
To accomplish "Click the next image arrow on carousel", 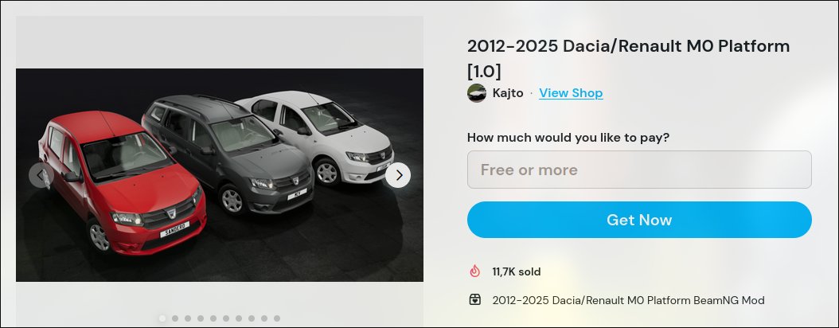I will pyautogui.click(x=398, y=175).
